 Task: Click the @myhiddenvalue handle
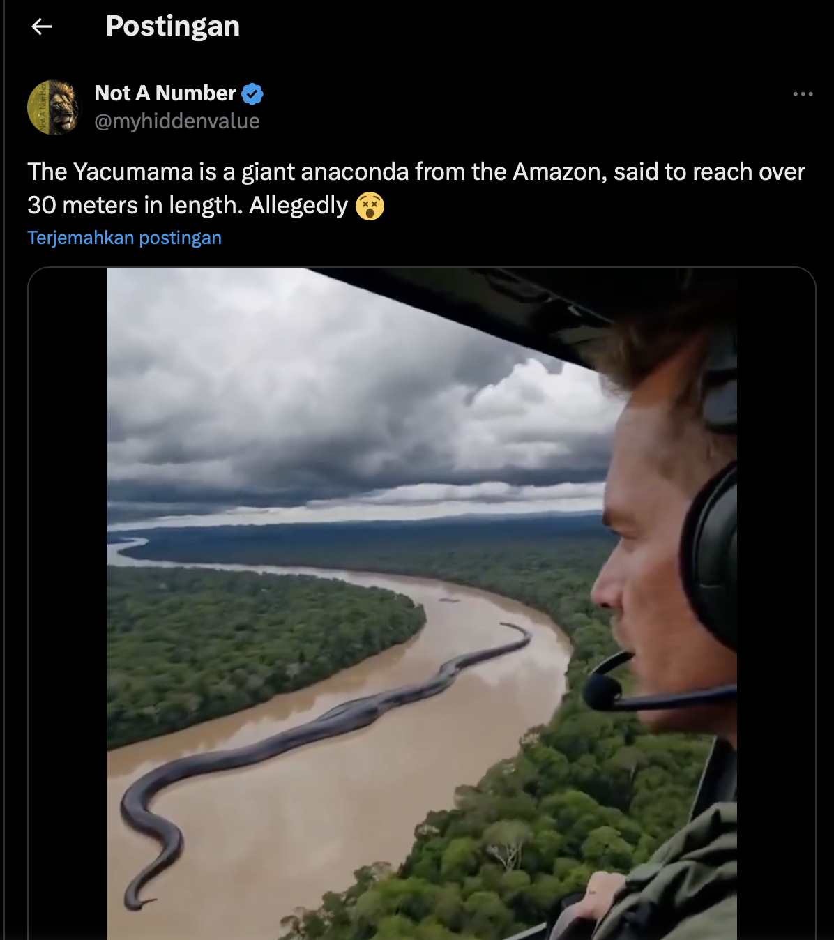176,121
